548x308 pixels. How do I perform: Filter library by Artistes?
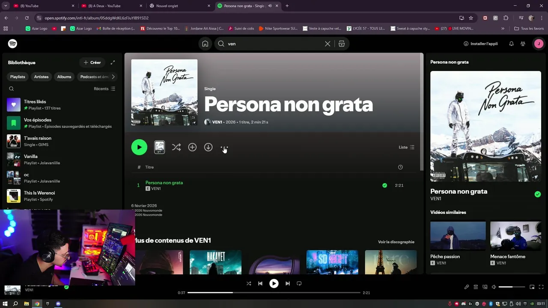41,77
